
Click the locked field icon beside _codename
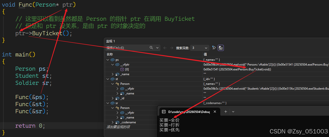(x=117, y=122)
